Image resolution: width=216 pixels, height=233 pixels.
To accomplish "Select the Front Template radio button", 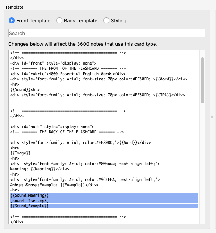I will tap(12, 20).
